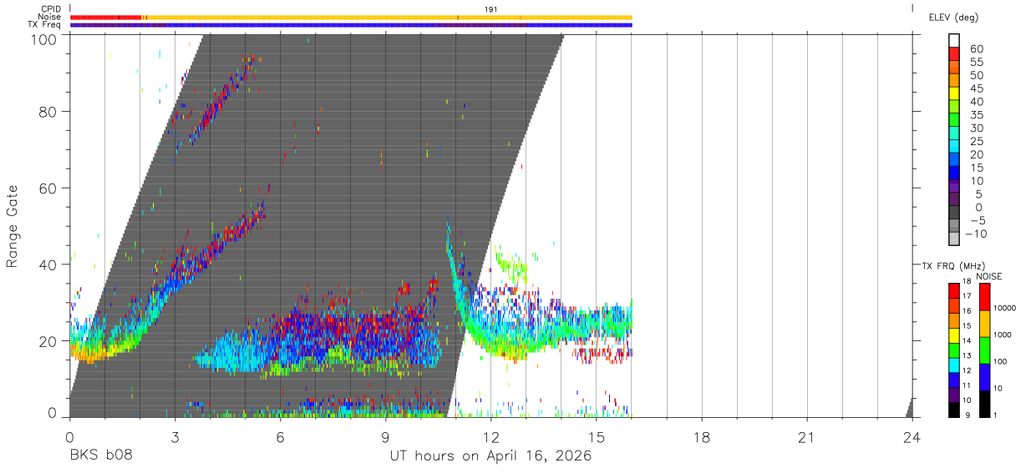Click the green 30–35 degree elevation swatch

click(x=955, y=121)
